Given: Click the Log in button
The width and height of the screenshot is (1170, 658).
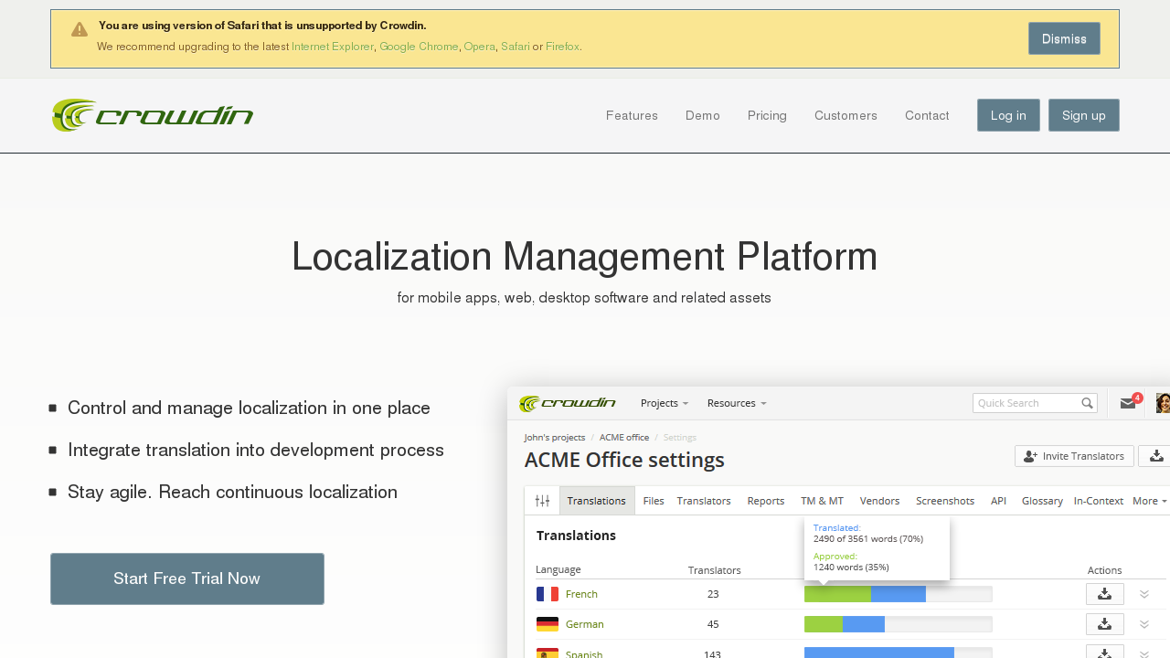Looking at the screenshot, I should click(x=1008, y=115).
